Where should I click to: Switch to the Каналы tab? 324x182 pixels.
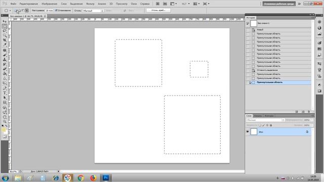258,116
